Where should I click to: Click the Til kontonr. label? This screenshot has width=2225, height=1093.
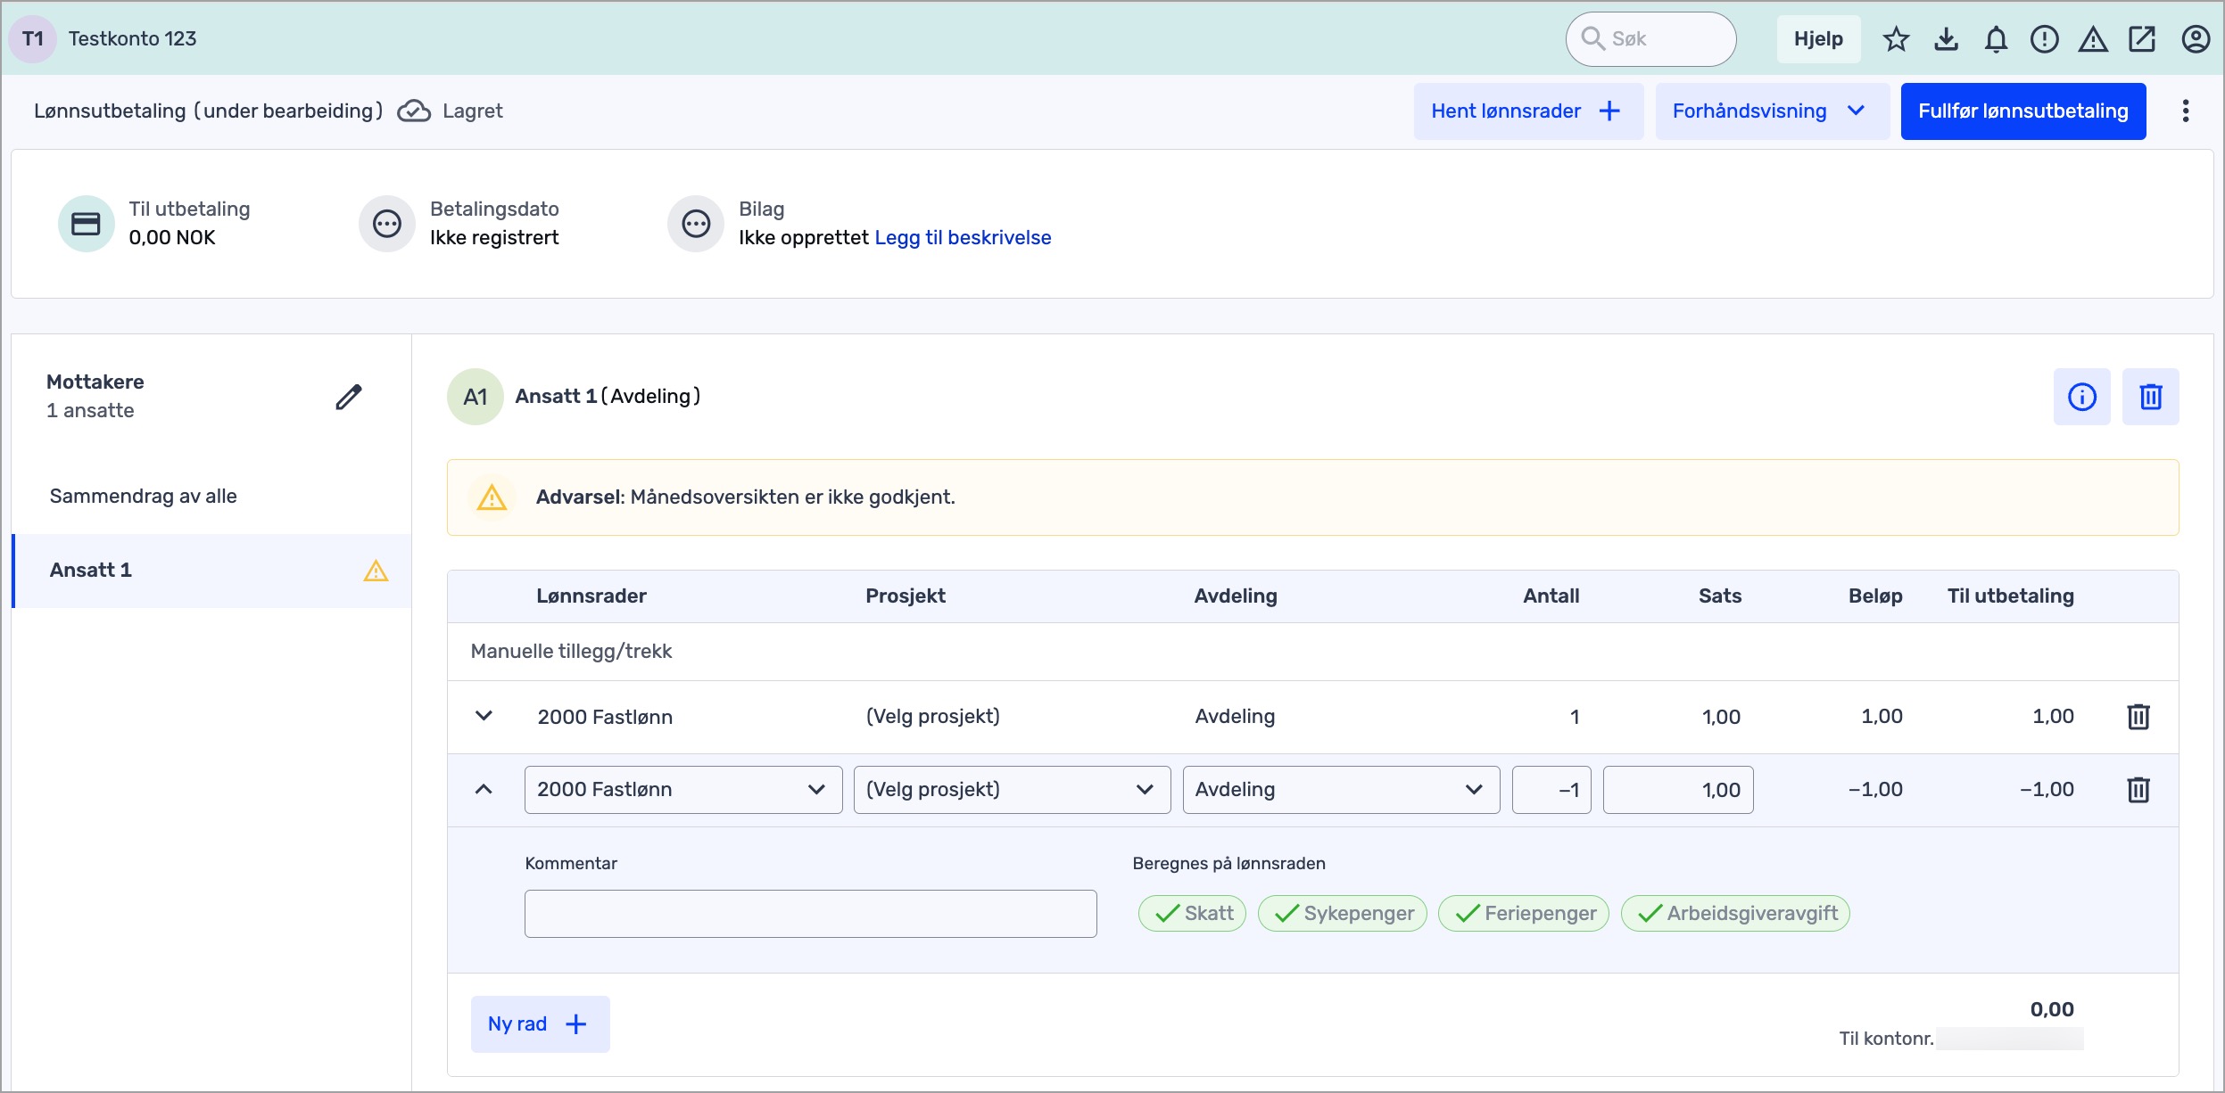tap(1886, 1039)
